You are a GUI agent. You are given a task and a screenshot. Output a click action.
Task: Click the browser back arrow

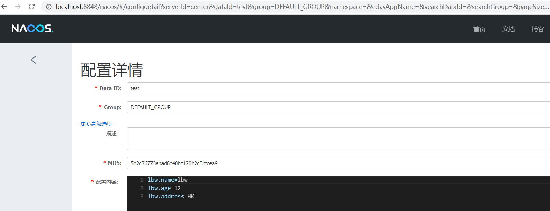point(4,7)
